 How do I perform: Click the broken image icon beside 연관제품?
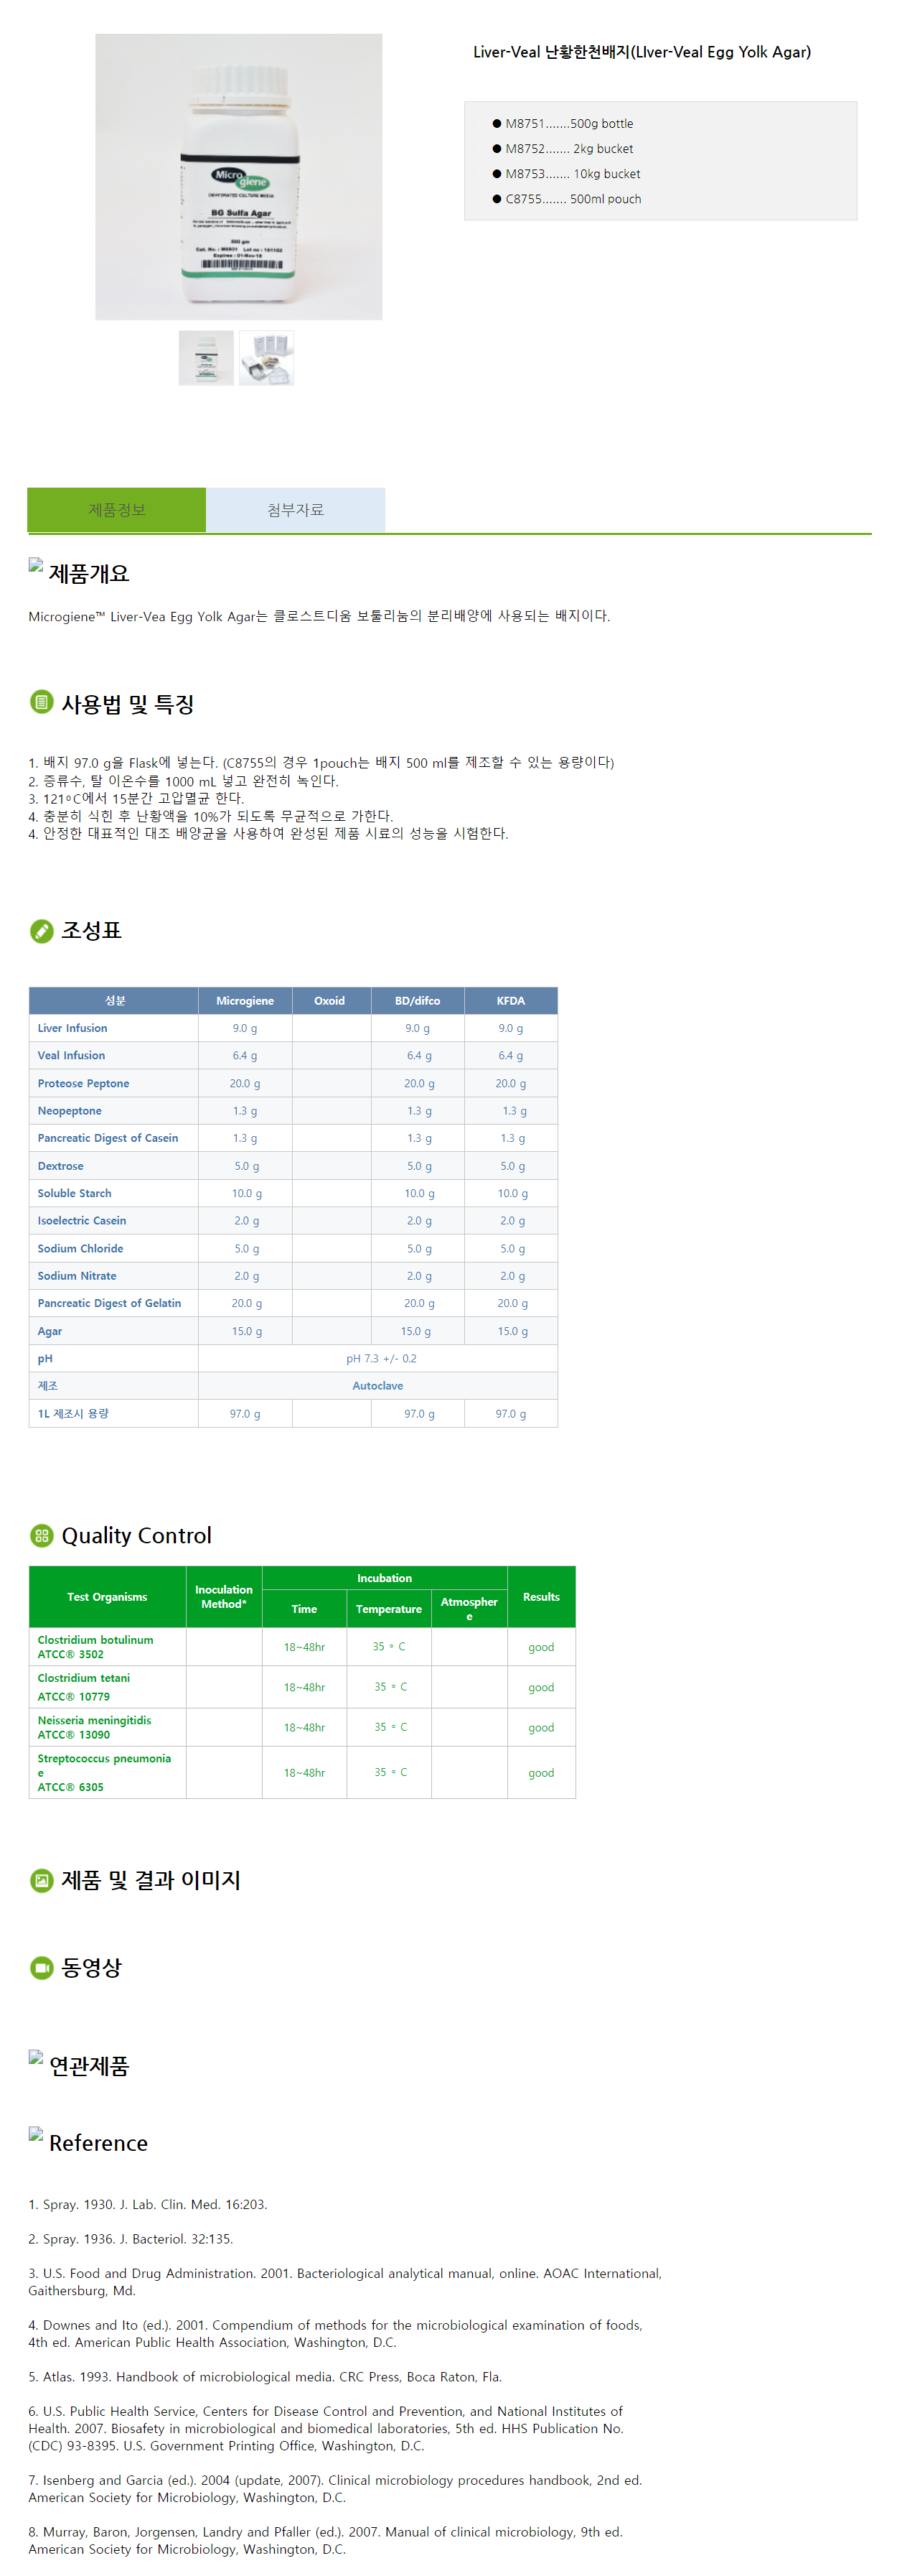click(x=36, y=2058)
